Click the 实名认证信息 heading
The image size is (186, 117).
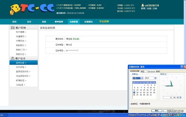48,28
